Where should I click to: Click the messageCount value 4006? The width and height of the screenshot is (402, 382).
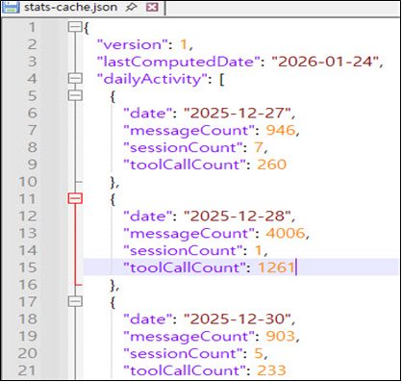point(285,233)
